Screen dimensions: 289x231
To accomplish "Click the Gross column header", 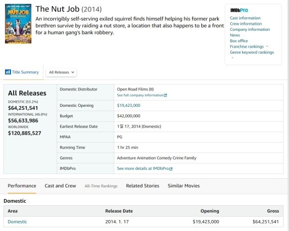I will pos(273,211).
